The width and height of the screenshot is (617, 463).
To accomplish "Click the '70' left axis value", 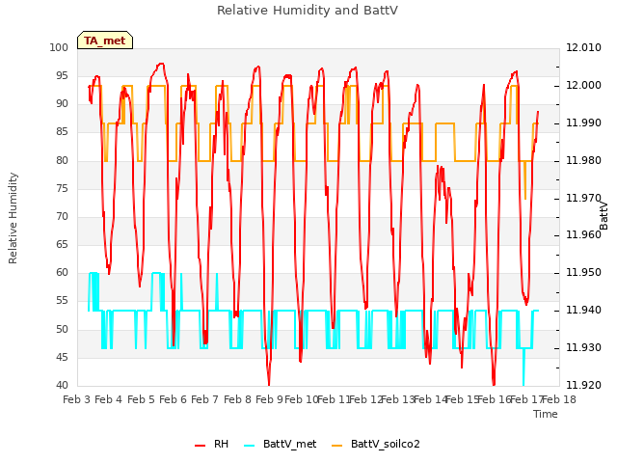I will pos(62,216).
